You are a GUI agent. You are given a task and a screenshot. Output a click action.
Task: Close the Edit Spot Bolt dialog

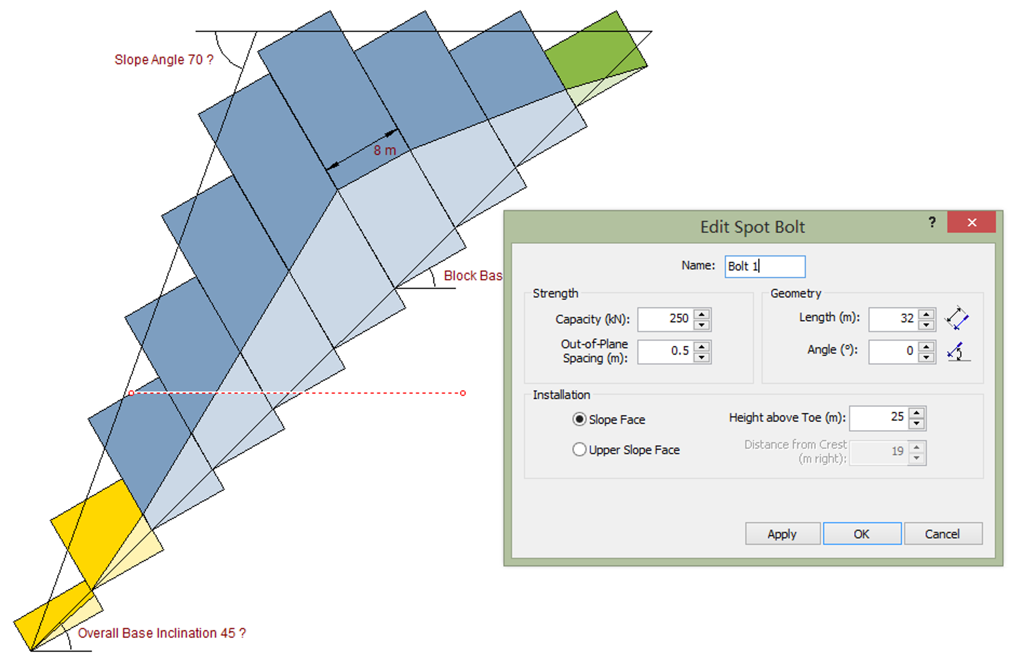click(x=971, y=222)
